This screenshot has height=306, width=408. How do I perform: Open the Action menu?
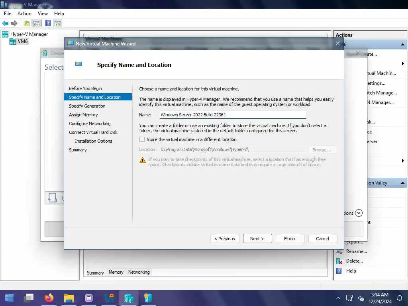[x=24, y=14]
